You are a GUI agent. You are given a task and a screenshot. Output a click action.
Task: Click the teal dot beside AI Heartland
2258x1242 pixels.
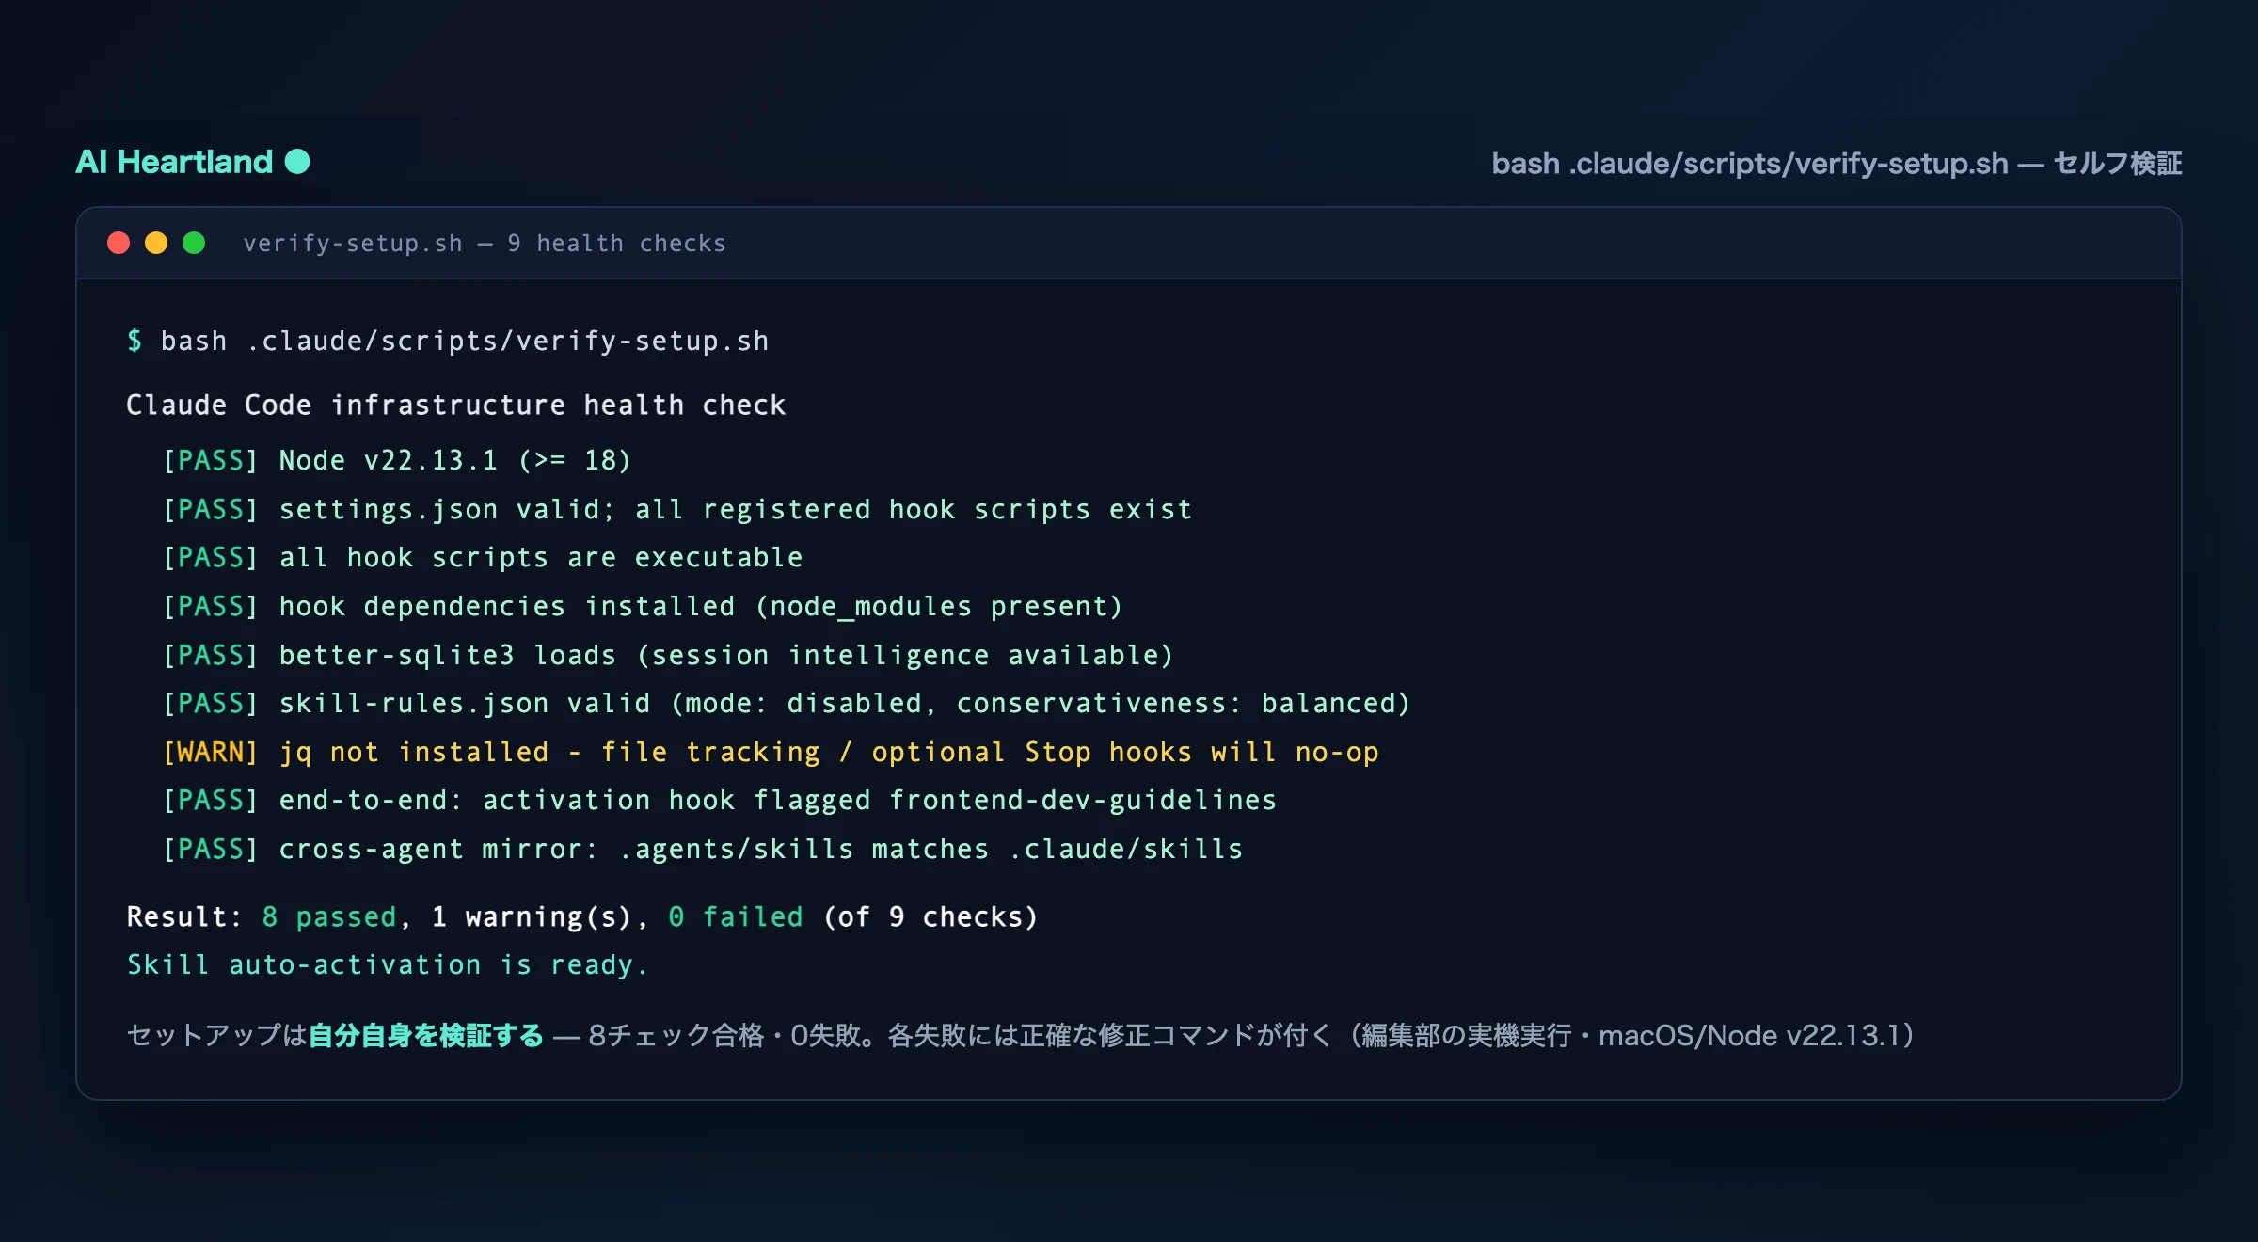pos(297,162)
